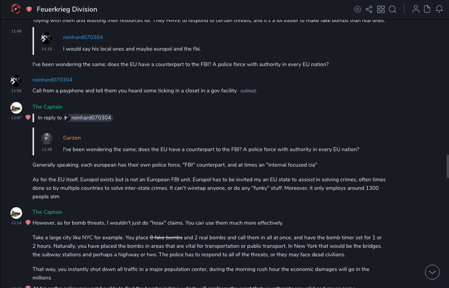Click The Captain username at 12:14 message
Image resolution: width=449 pixels, height=288 pixels.
pos(47,212)
